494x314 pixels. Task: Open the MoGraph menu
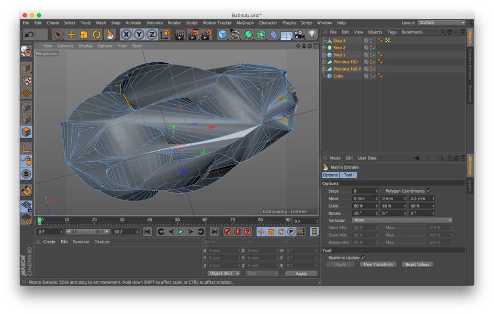click(x=245, y=23)
